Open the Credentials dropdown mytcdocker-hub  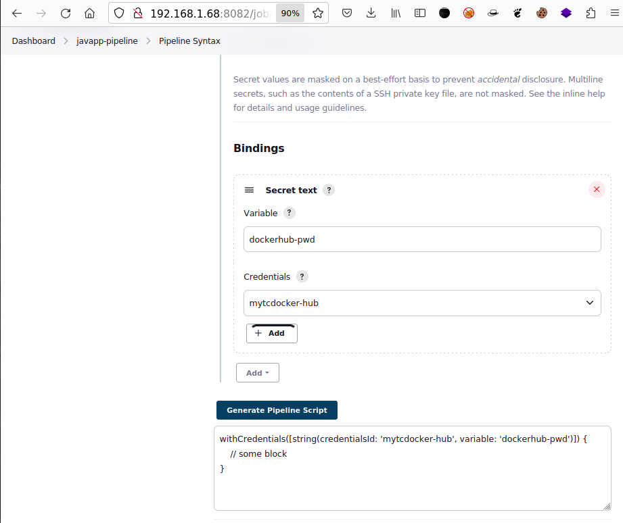tap(422, 303)
